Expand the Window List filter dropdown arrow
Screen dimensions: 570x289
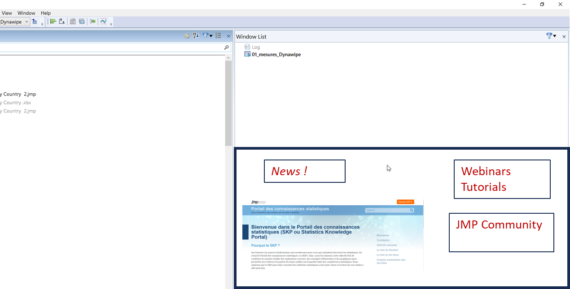tap(555, 36)
